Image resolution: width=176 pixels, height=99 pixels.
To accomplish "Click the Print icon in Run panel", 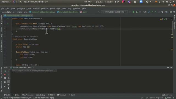I will 9,85.
